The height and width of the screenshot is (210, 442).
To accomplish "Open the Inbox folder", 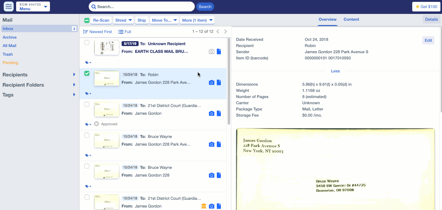I will [x=39, y=29].
